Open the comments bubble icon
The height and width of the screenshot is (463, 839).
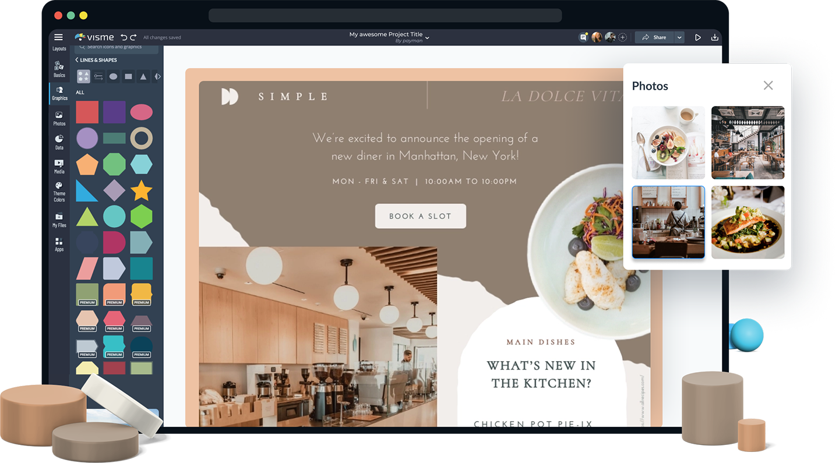[x=583, y=37]
